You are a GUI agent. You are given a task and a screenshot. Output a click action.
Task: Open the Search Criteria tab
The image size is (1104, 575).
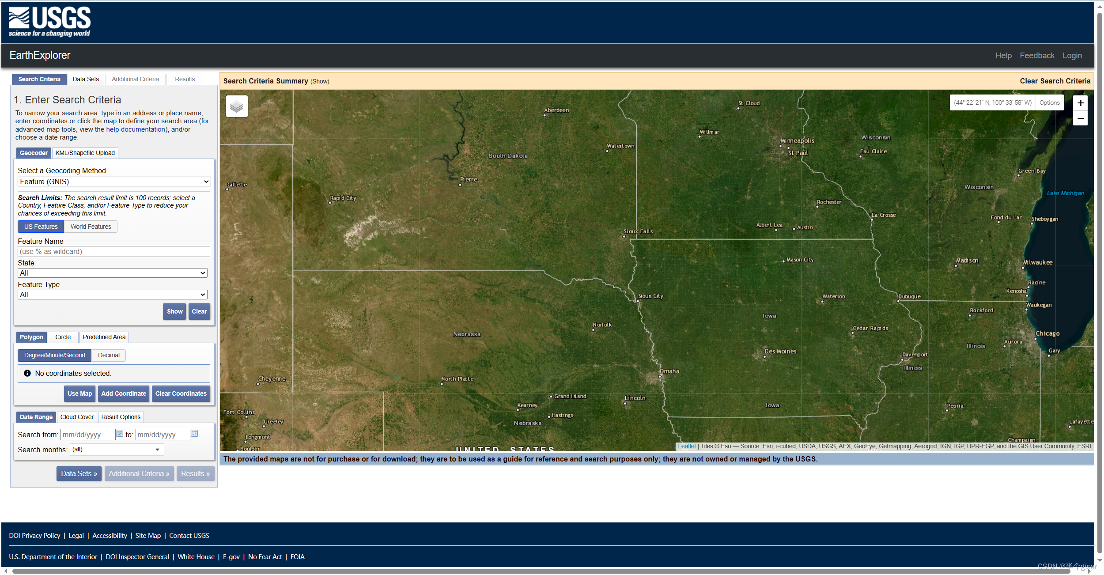pyautogui.click(x=39, y=79)
